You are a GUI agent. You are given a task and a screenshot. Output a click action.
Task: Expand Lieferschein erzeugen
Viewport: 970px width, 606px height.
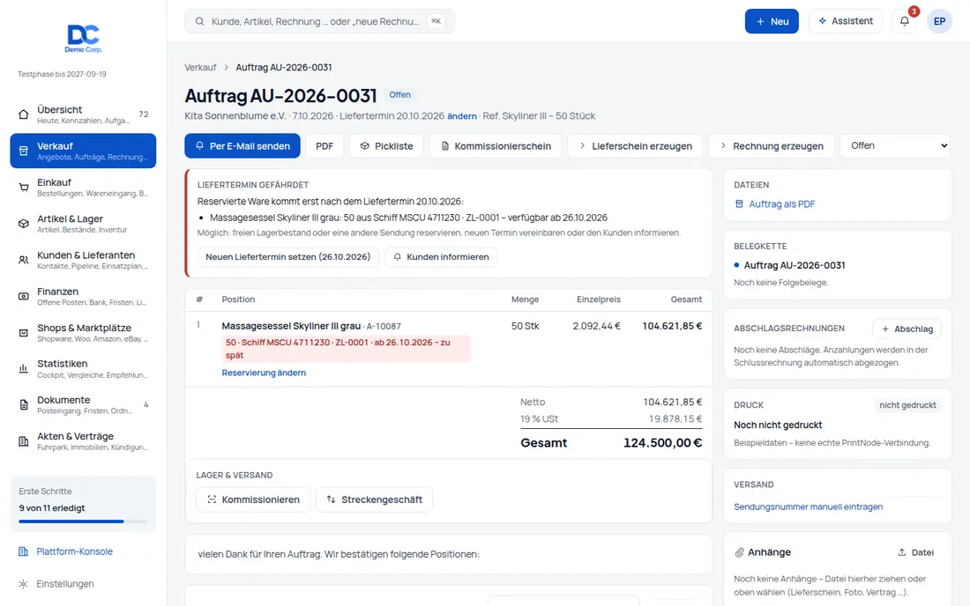pos(635,146)
